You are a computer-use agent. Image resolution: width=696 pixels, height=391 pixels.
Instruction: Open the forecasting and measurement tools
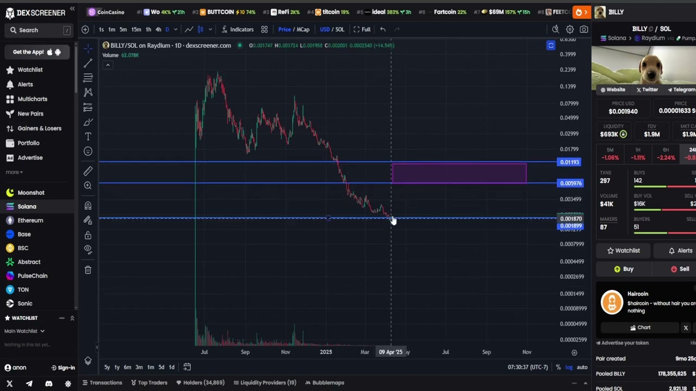(88, 108)
